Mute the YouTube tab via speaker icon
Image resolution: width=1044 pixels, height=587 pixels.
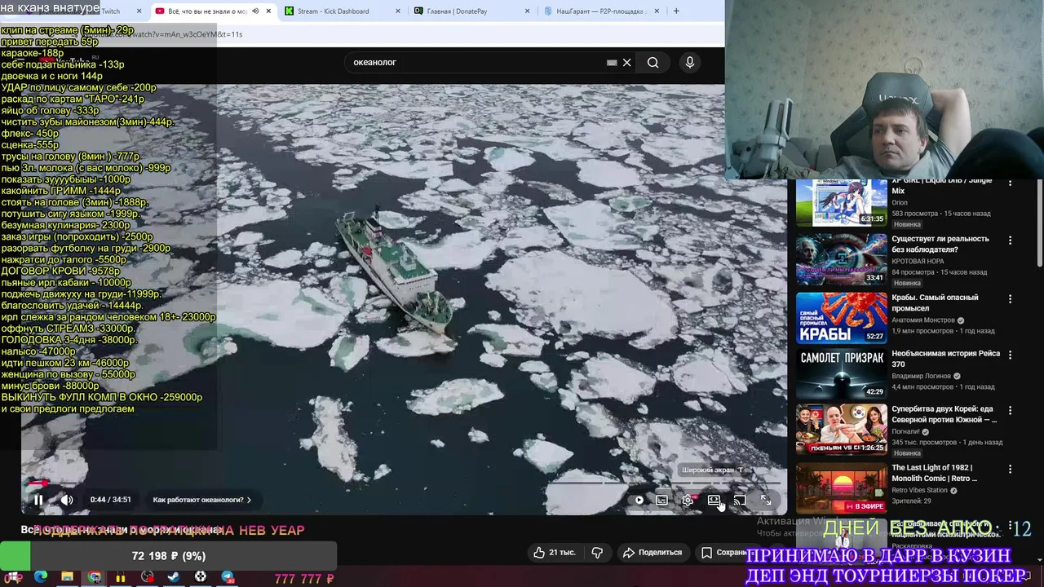click(255, 11)
